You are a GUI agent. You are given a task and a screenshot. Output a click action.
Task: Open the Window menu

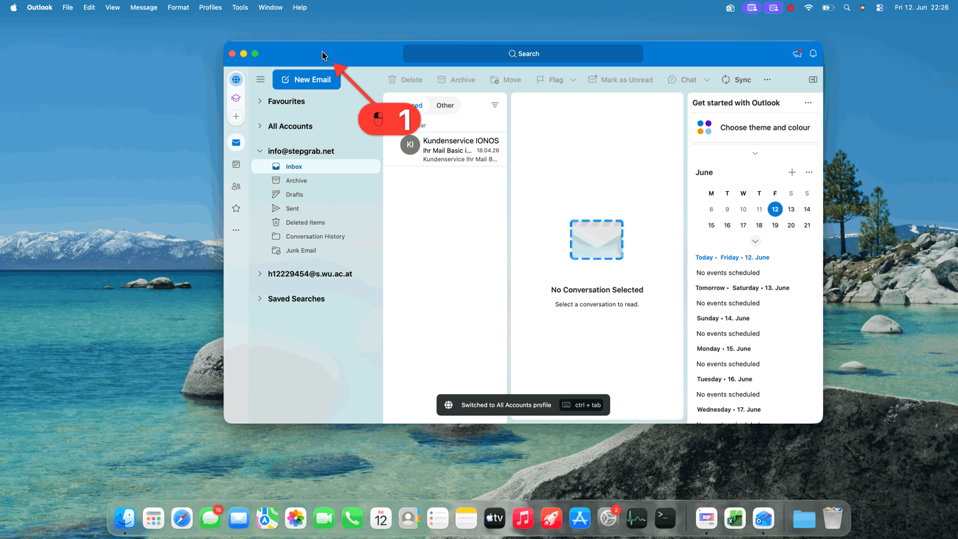pos(270,7)
